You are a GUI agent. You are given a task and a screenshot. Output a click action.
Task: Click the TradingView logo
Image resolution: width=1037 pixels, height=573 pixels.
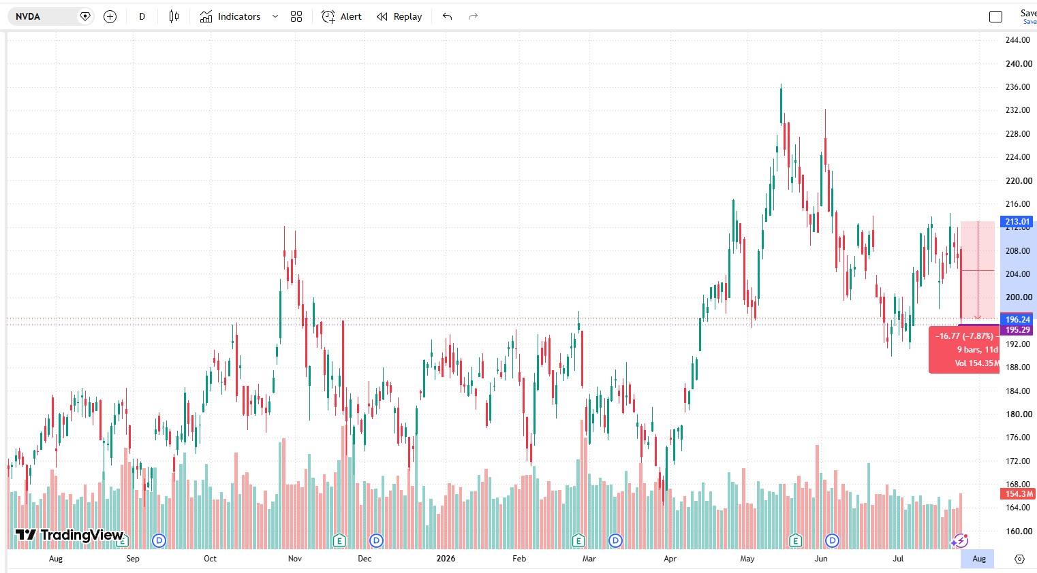(x=69, y=535)
